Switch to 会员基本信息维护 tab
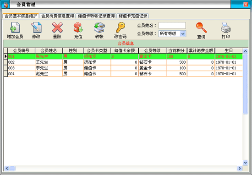 click(21, 16)
